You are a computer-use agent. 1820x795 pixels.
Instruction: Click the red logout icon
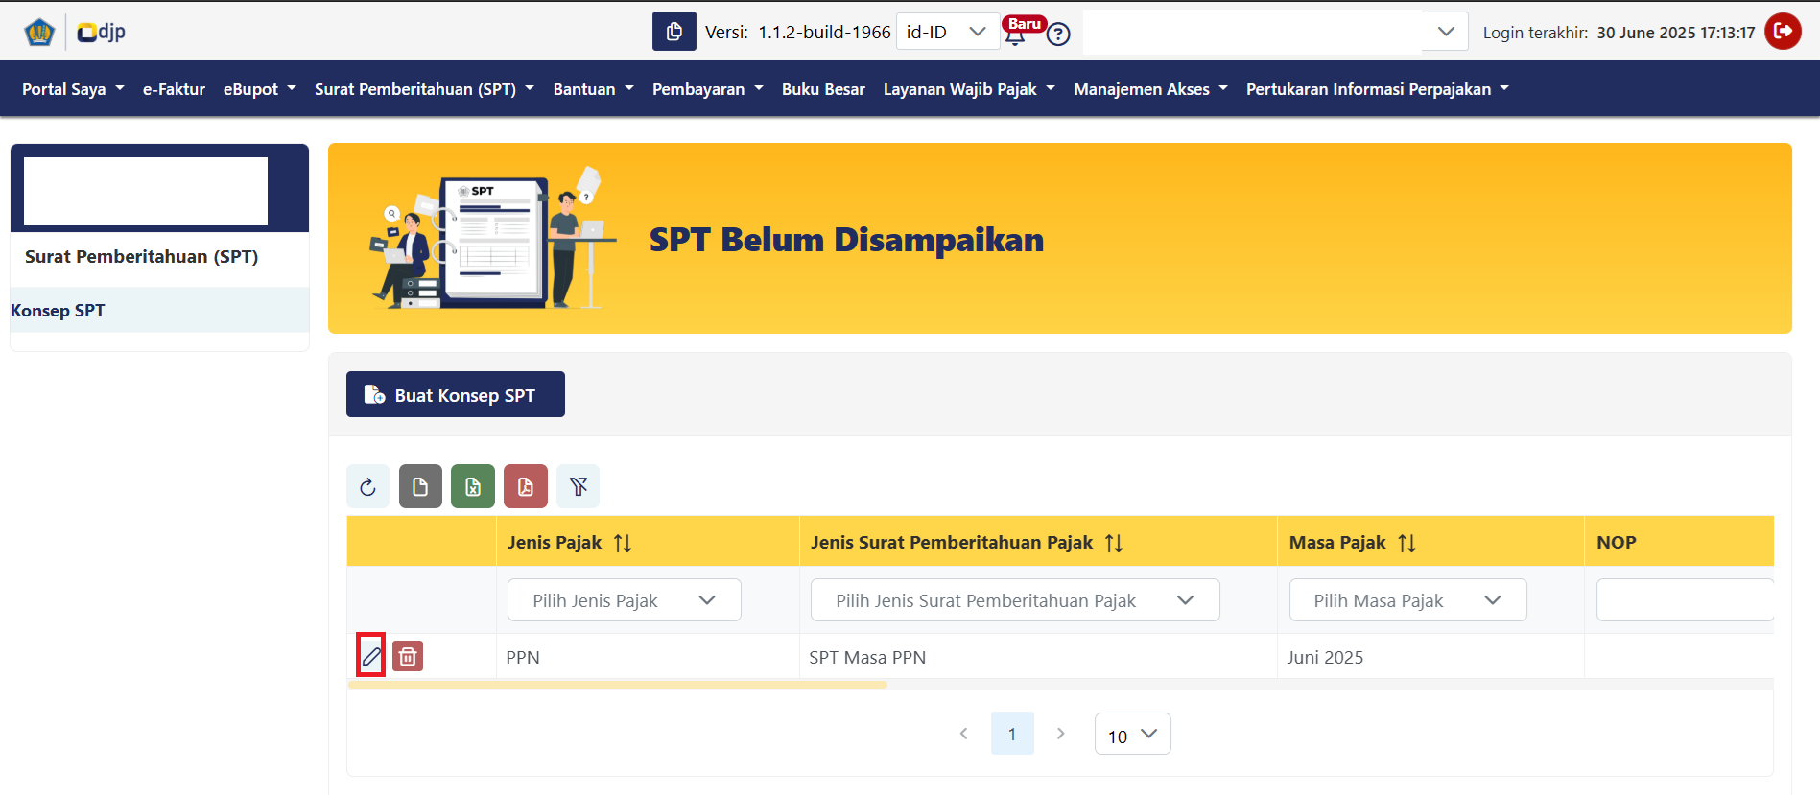[x=1783, y=31]
